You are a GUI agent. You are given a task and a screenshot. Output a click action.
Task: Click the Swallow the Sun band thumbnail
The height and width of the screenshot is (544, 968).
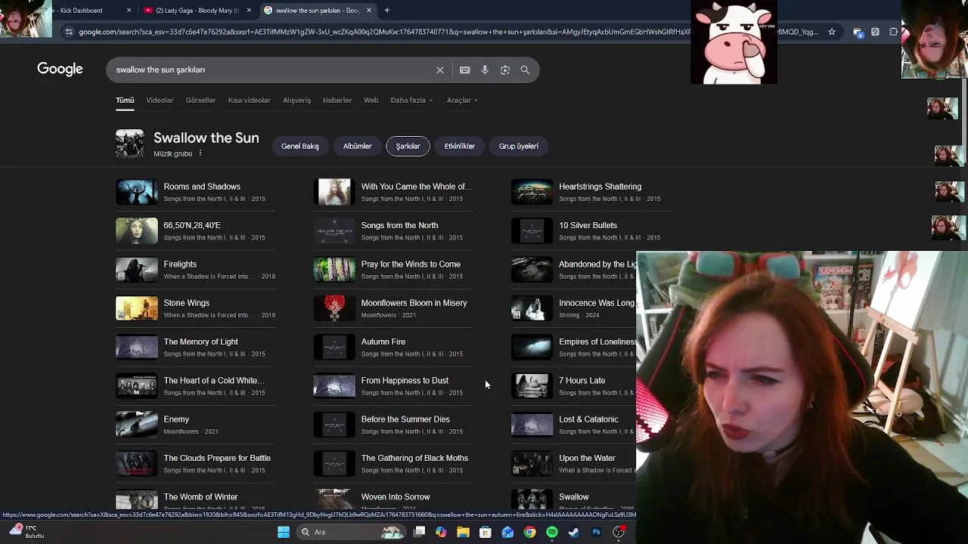click(x=130, y=144)
